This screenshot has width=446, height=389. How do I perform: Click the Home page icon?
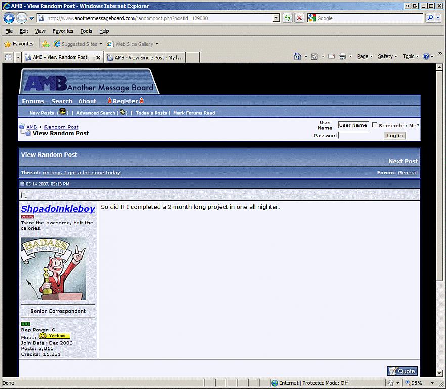coord(297,57)
